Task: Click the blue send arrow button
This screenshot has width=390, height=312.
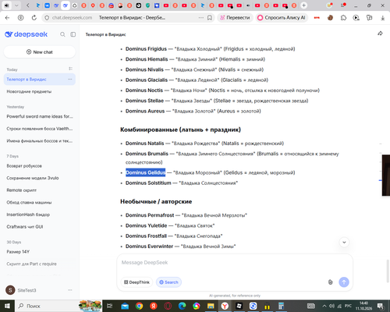Action: coord(344,282)
